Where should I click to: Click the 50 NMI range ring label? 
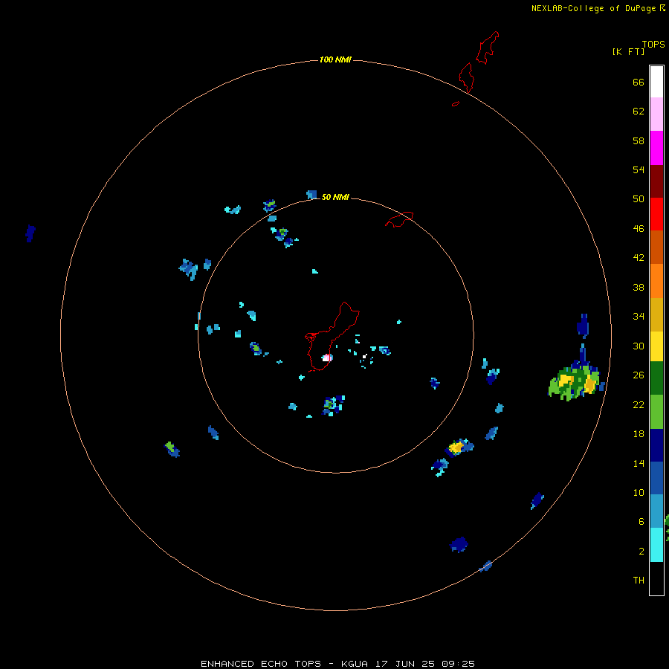point(335,197)
